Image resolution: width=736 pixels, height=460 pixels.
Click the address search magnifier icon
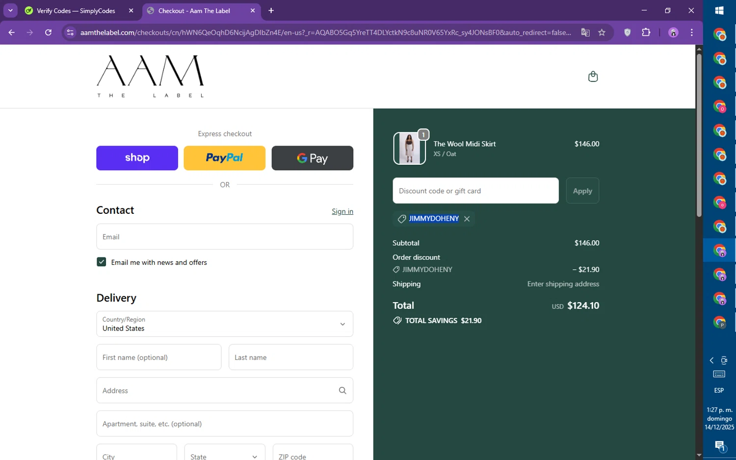click(x=342, y=390)
